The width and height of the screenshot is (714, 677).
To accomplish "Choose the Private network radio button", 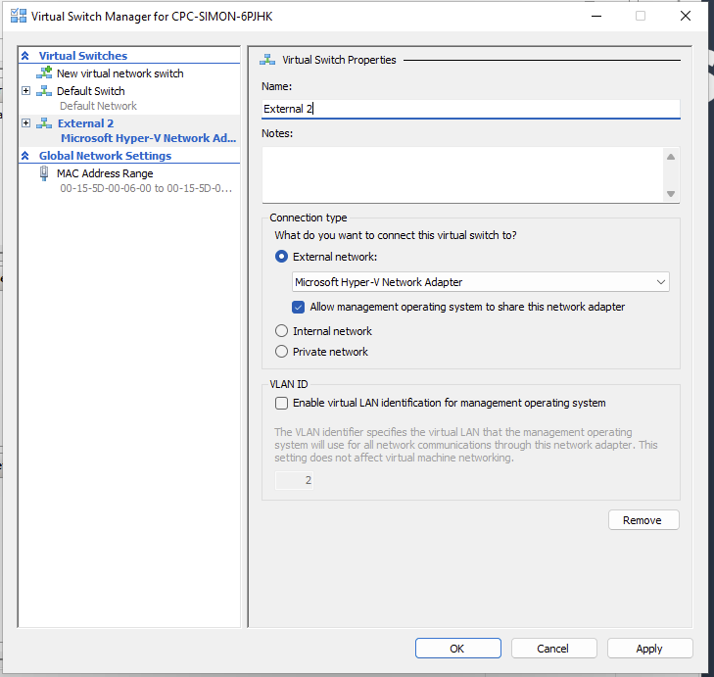I will coord(282,352).
